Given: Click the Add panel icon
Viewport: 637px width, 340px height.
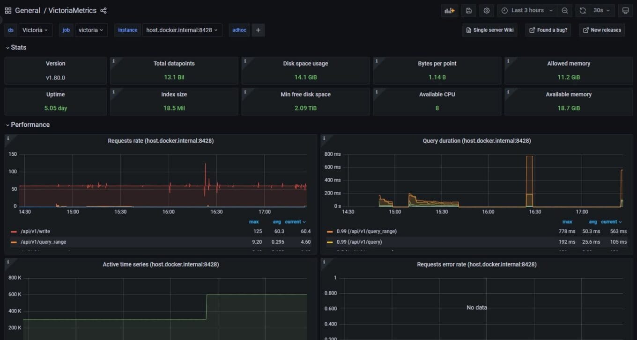Looking at the screenshot, I should tap(449, 10).
